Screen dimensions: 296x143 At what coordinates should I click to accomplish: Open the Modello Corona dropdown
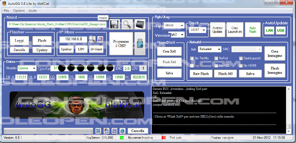pyautogui.click(x=27, y=68)
